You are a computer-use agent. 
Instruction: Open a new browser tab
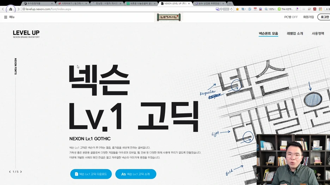pyautogui.click(x=230, y=4)
